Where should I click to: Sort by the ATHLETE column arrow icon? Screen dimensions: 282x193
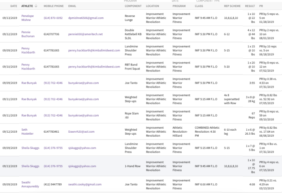coord(36,6)
